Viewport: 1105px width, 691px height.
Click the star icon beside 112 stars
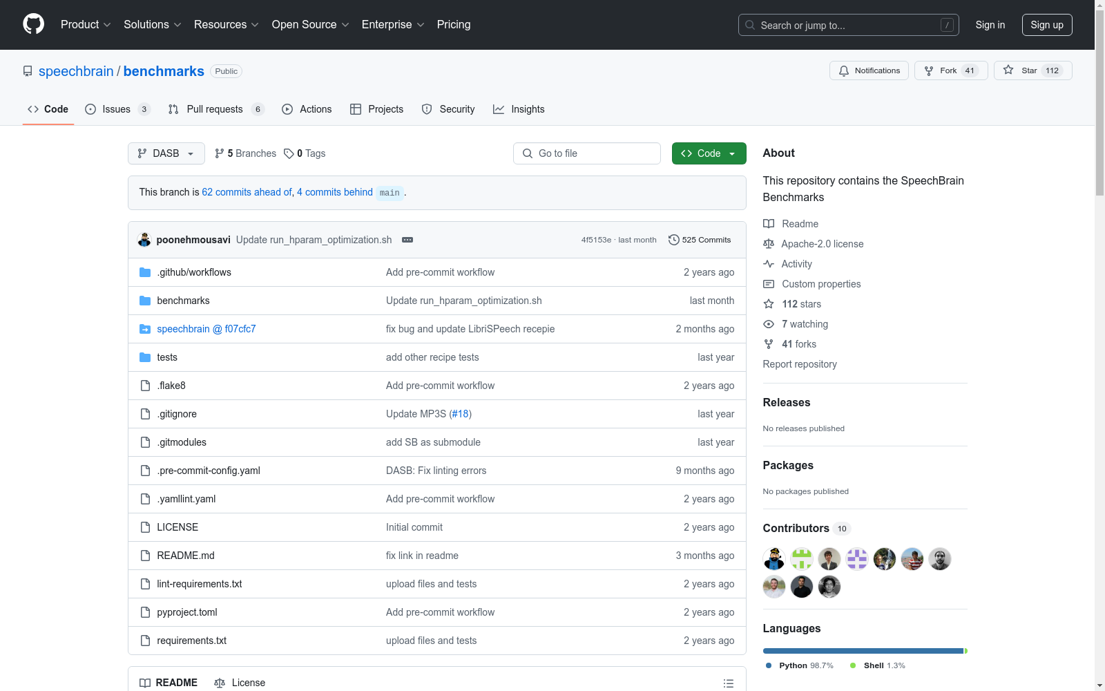pyautogui.click(x=769, y=304)
